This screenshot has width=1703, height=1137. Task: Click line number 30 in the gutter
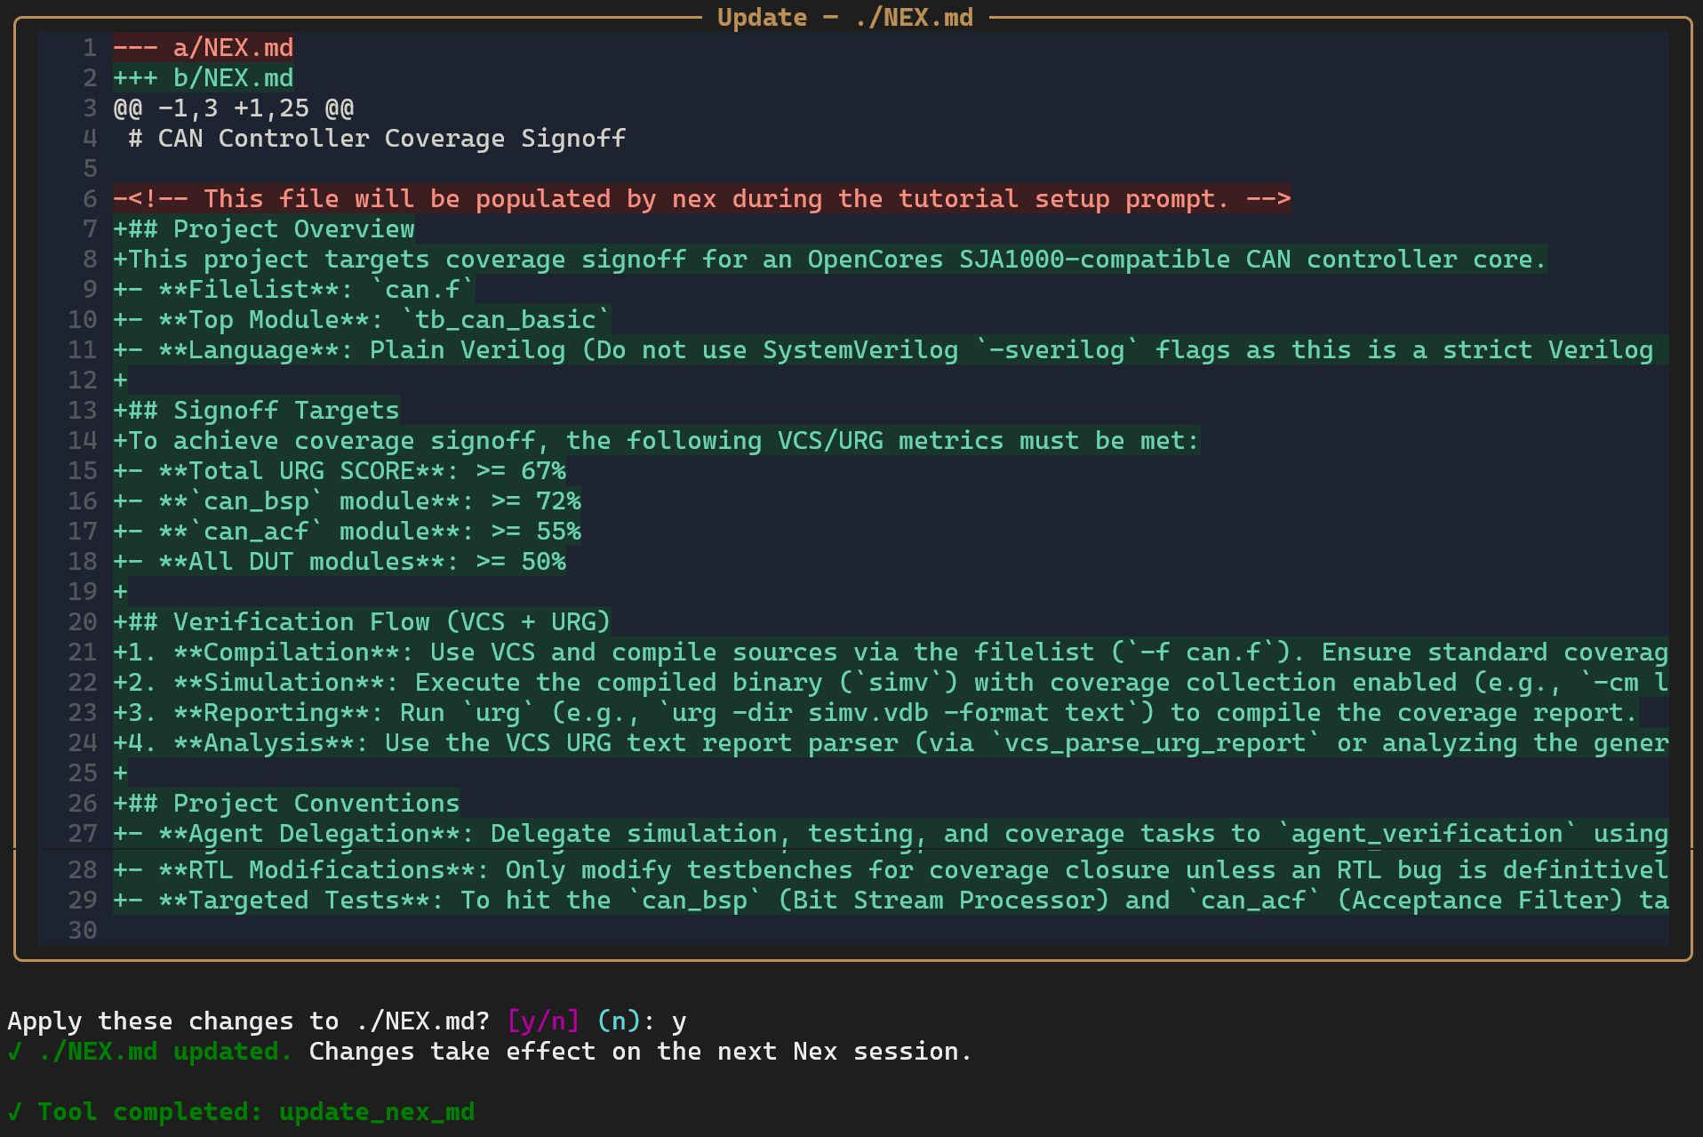83,931
